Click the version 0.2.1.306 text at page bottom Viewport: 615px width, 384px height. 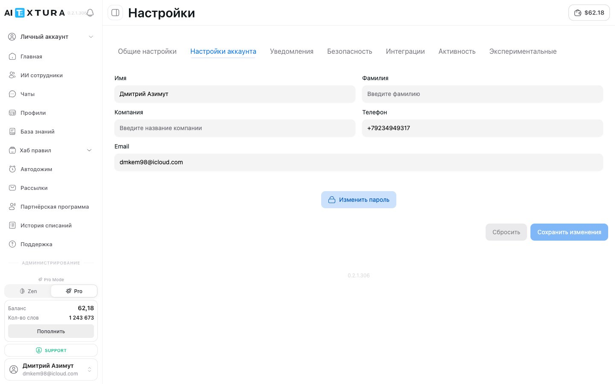pyautogui.click(x=359, y=276)
